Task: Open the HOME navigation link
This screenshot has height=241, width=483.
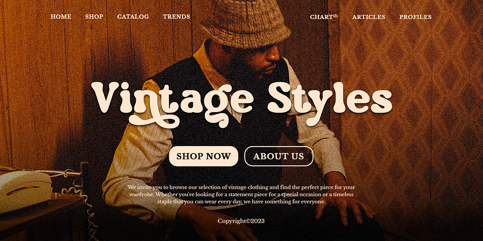Action: pyautogui.click(x=61, y=17)
